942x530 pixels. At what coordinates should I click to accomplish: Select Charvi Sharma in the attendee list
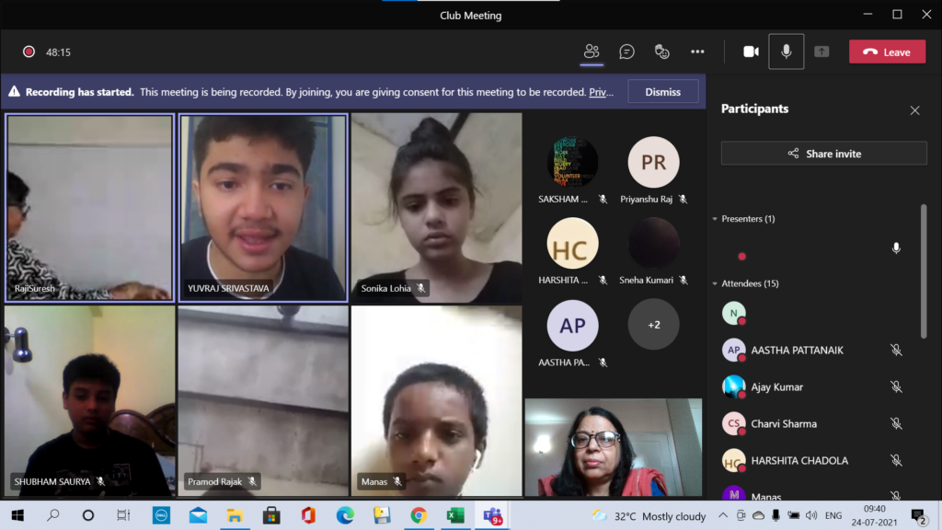(x=814, y=423)
